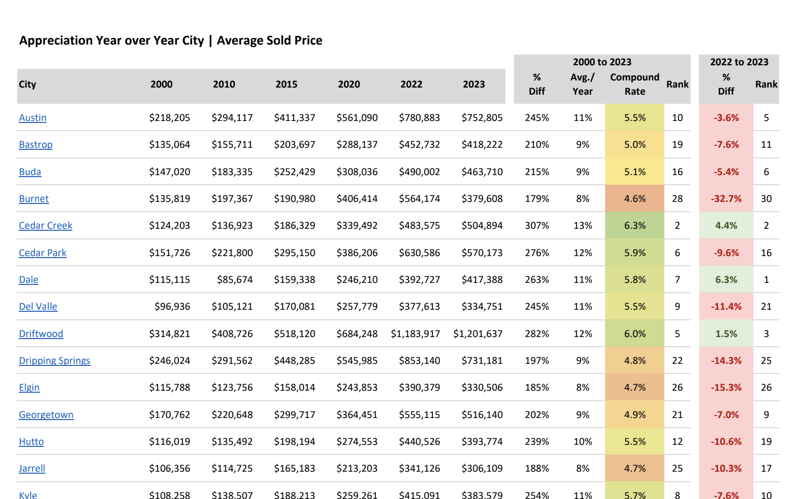Viewport: 797px width, 499px height.
Task: Select Dale's 6.3% 2022-2023 difference cell
Action: 726,280
